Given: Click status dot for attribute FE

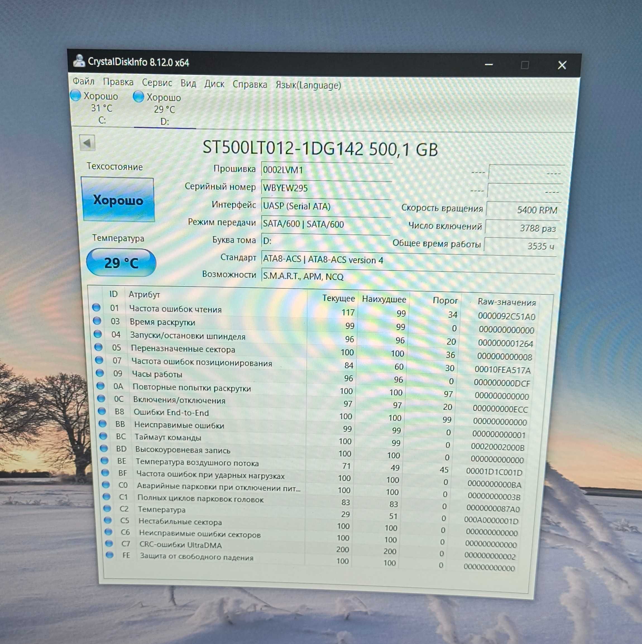Looking at the screenshot, I should (110, 555).
